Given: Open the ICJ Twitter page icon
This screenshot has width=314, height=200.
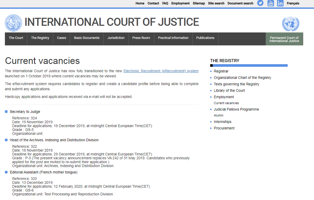Looking at the screenshot, I should (260, 3).
